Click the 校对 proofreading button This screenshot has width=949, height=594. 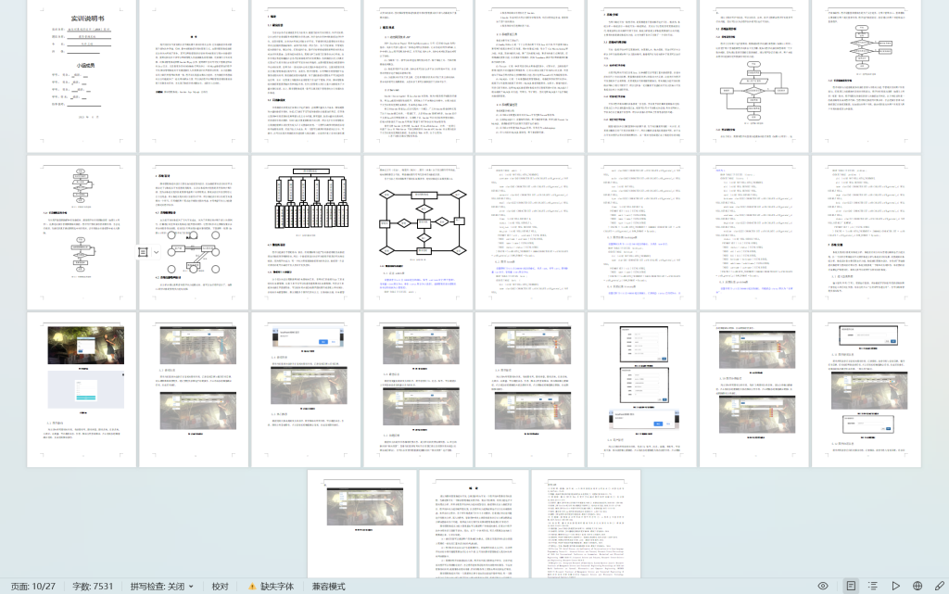[x=220, y=587]
